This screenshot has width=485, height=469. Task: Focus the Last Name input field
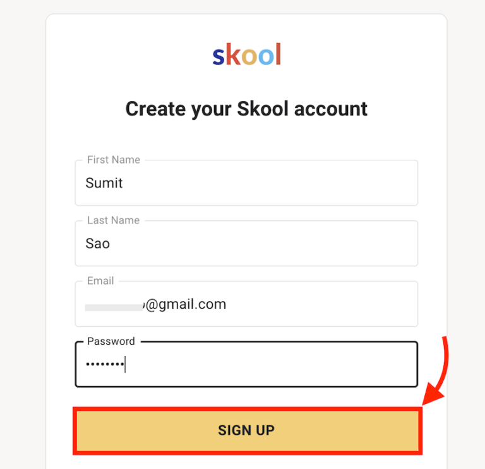[x=246, y=244]
